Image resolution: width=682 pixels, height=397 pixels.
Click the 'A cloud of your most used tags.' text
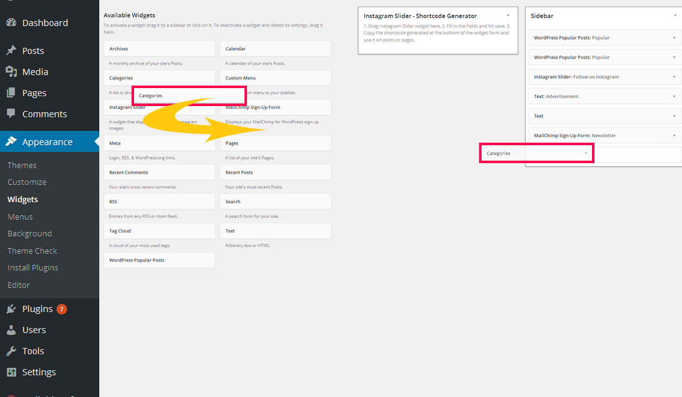tap(140, 246)
